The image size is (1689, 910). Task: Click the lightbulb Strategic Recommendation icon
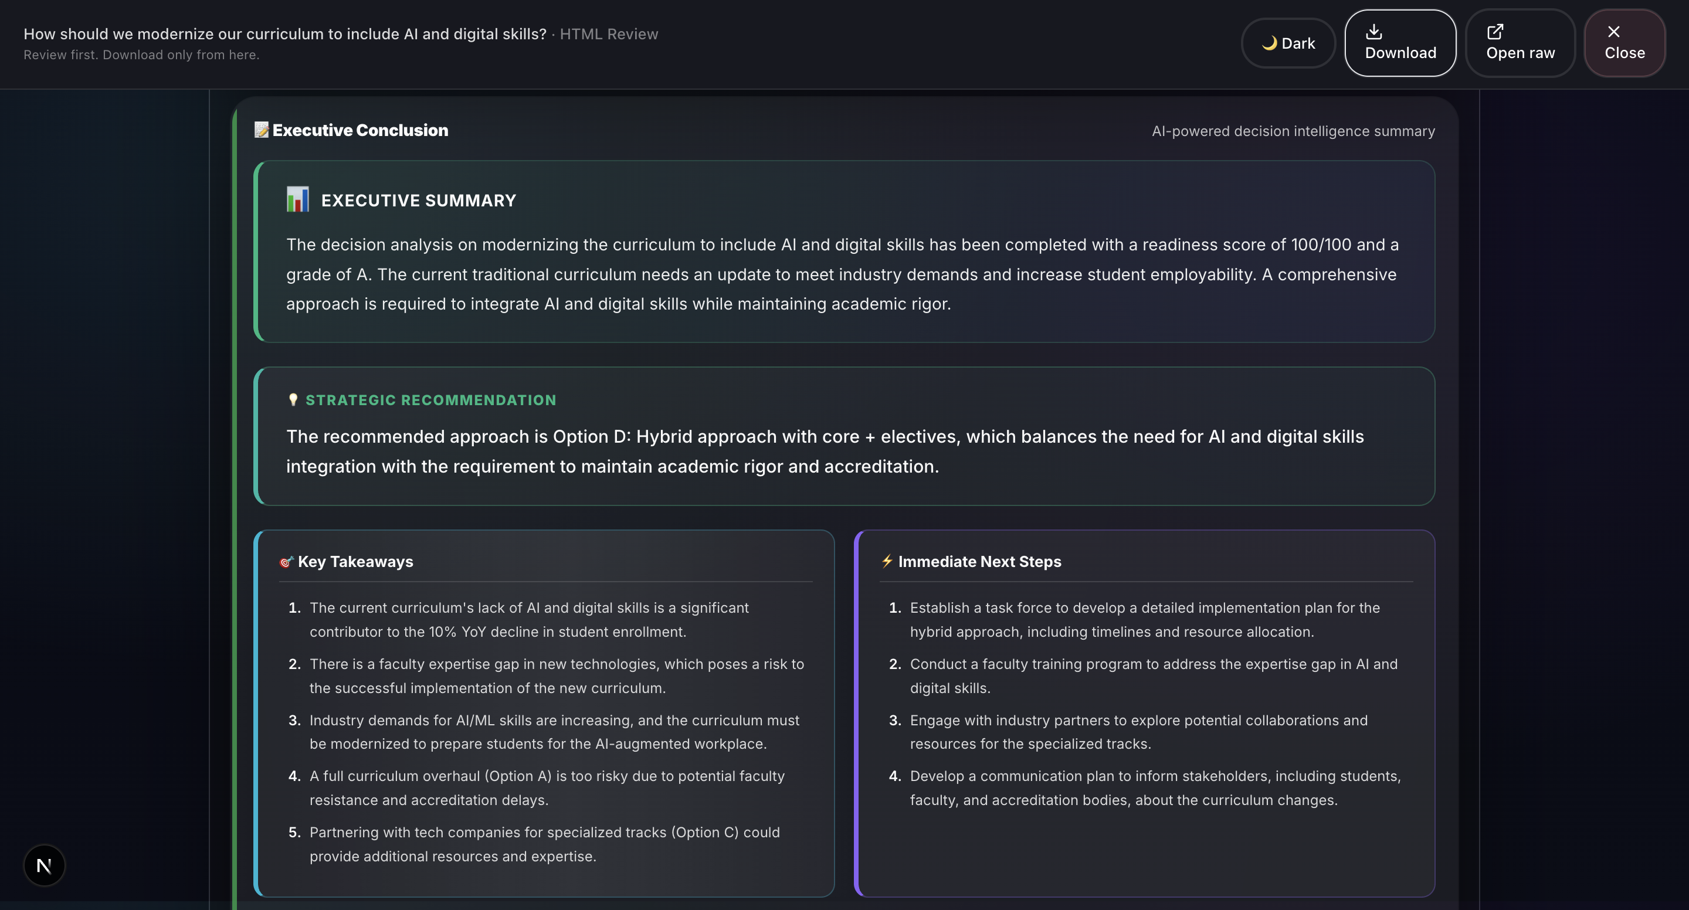(x=293, y=400)
